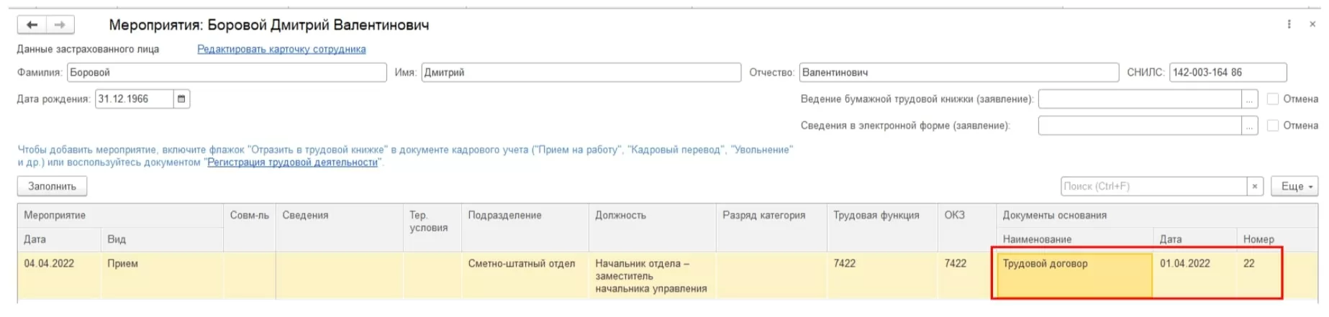Open Регистрация трудовой деятельности link
Screen dimensions: 1329x317
[292, 162]
